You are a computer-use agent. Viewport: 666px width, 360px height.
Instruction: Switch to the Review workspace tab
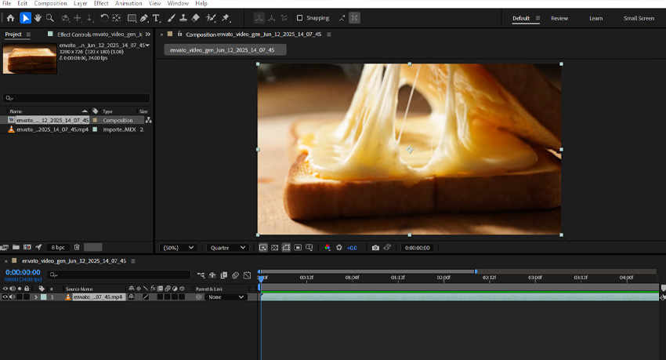pos(559,18)
